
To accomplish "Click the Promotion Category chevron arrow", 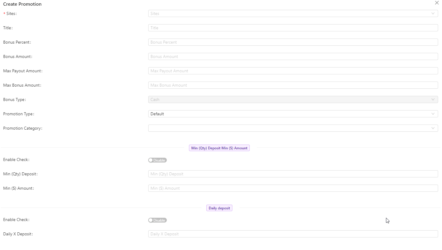I will (433, 128).
